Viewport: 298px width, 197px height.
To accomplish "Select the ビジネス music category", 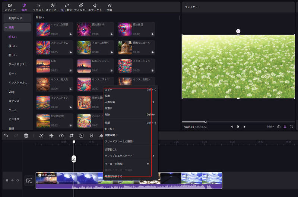I will coord(14,119).
